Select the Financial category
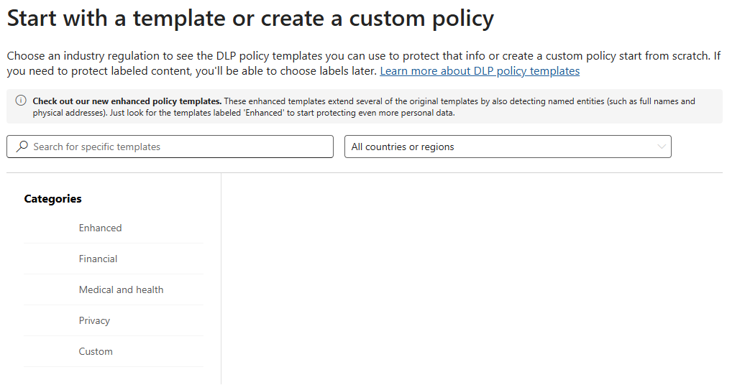This screenshot has height=385, width=750. [x=98, y=259]
